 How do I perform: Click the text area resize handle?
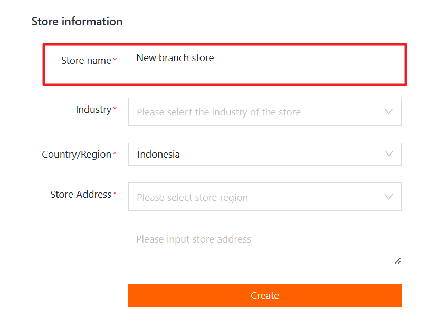point(397,261)
